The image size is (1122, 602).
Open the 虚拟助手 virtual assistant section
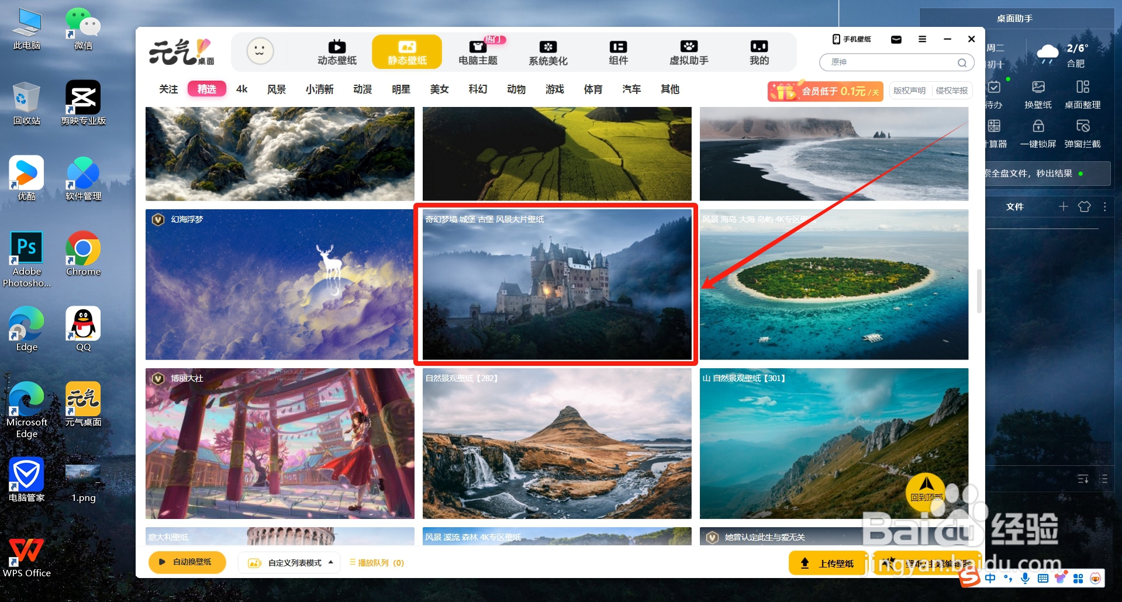[x=689, y=52]
